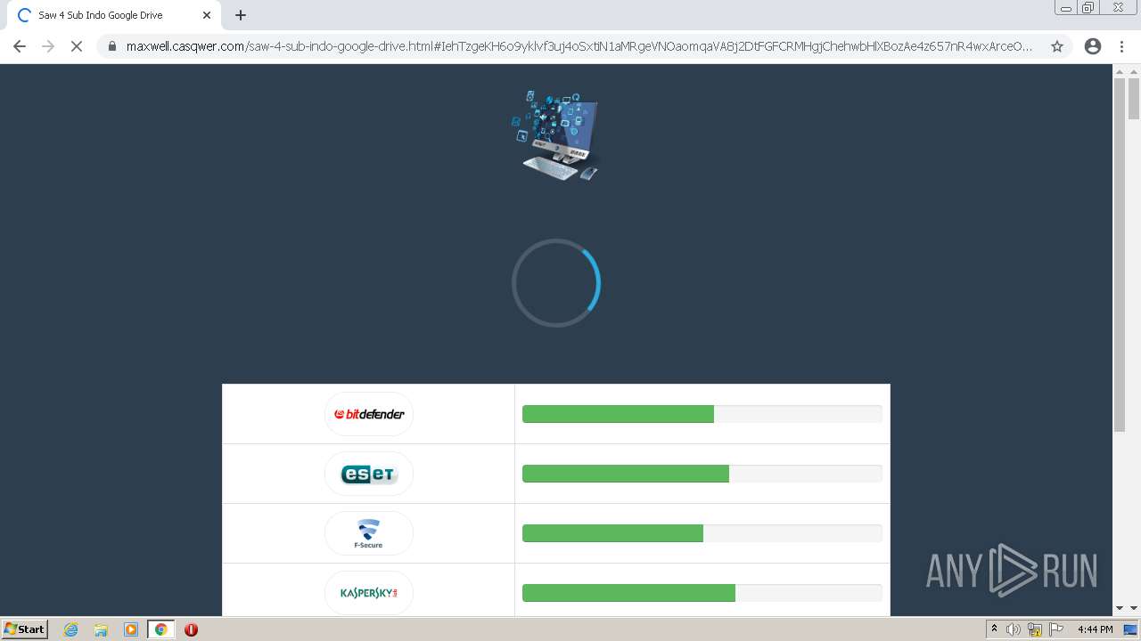Open Windows Media Player taskbar icon
Screen dimensions: 1141x641
(131, 629)
